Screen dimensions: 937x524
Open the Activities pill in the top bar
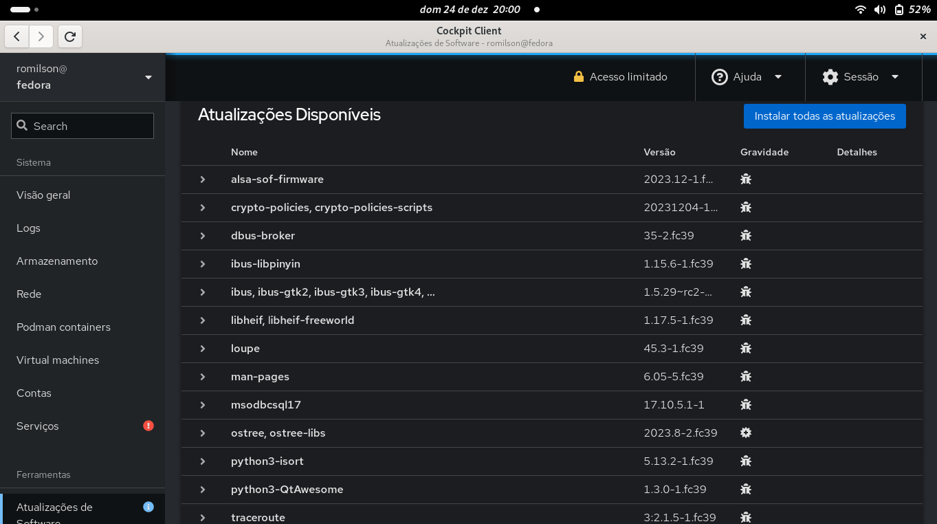[x=25, y=10]
